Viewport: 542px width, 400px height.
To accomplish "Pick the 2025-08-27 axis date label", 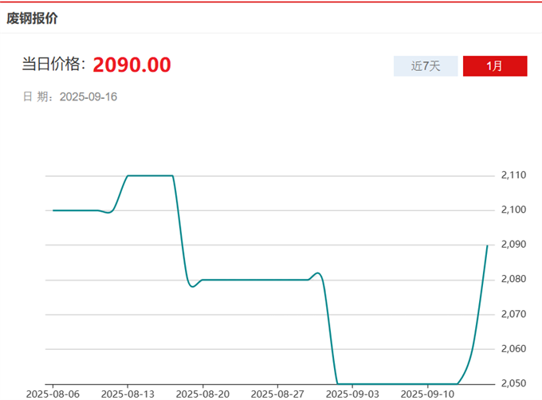I will pyautogui.click(x=277, y=394).
